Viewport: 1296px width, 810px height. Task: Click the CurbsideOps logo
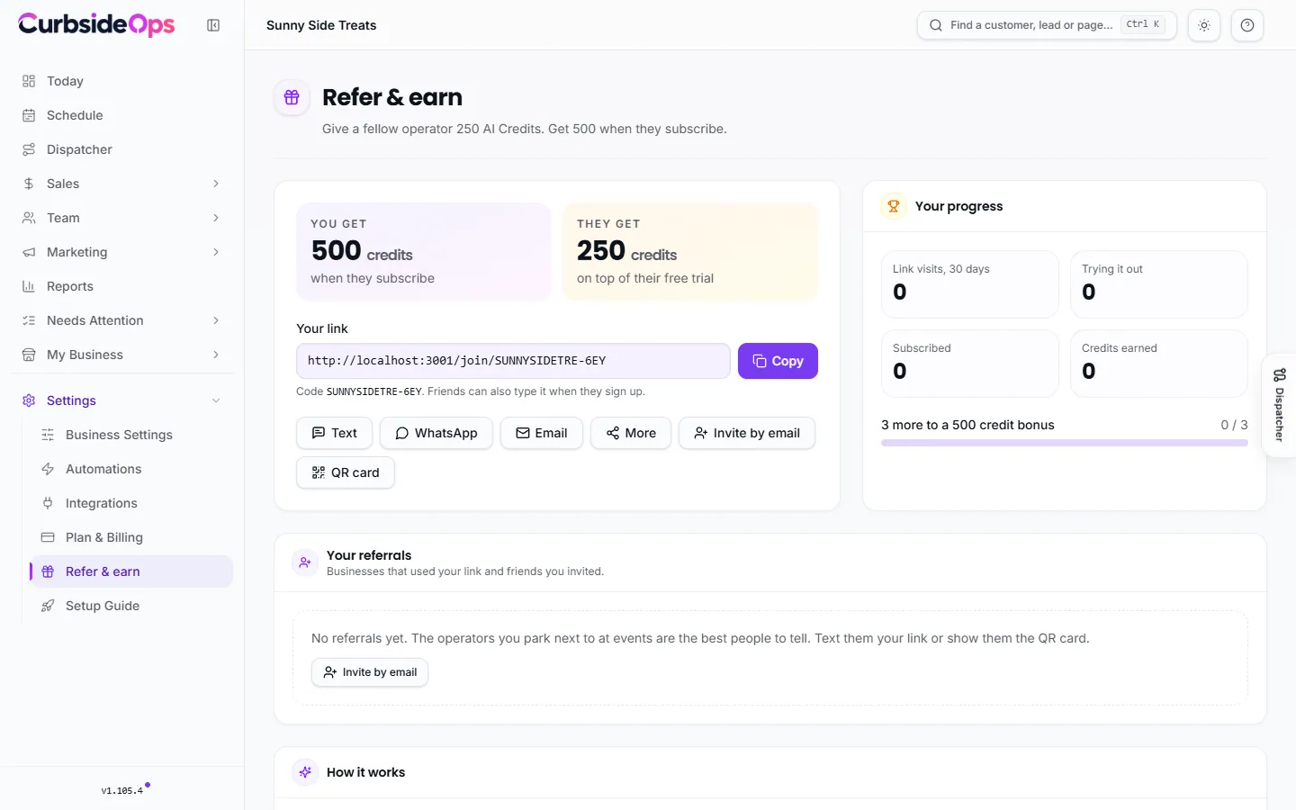[x=96, y=24]
